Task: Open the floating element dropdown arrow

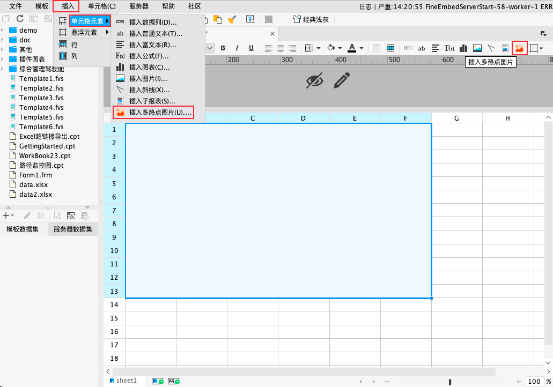Action: [x=541, y=48]
